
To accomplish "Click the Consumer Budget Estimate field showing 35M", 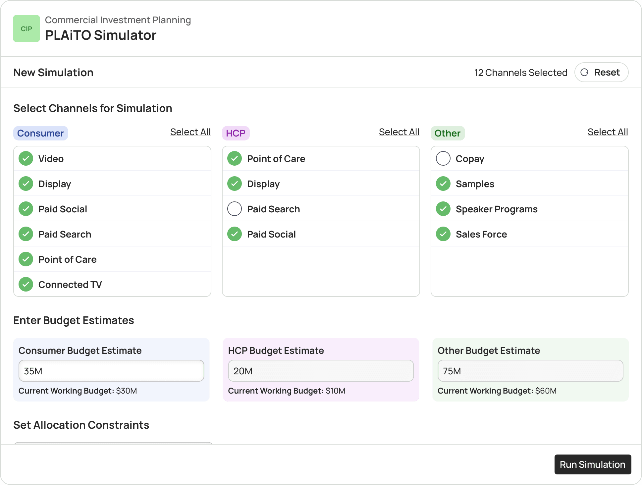I will [x=111, y=371].
